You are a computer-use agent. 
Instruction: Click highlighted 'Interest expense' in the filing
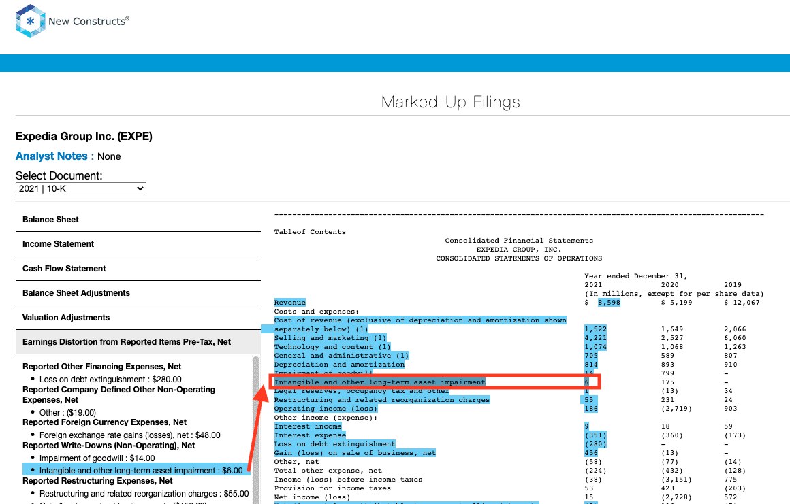[x=310, y=435]
